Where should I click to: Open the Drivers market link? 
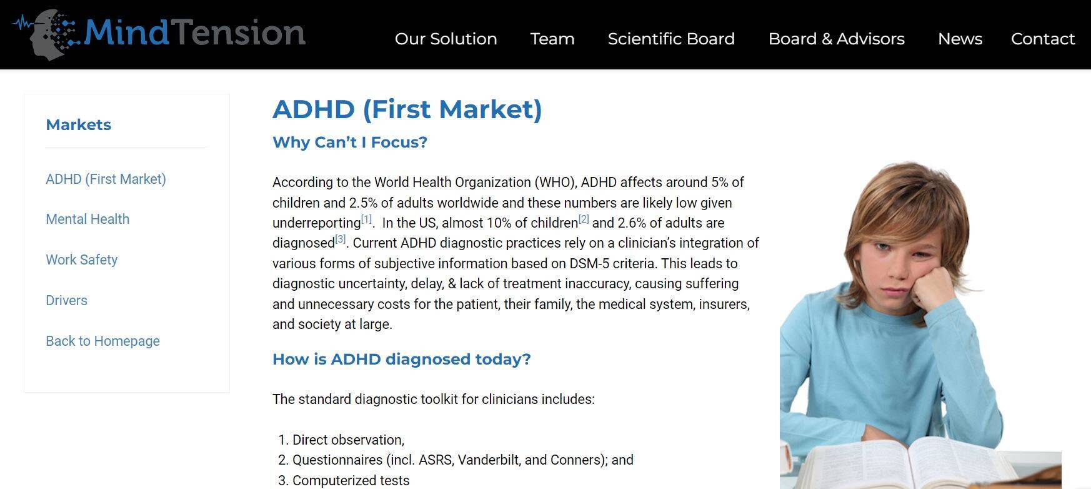pos(66,301)
